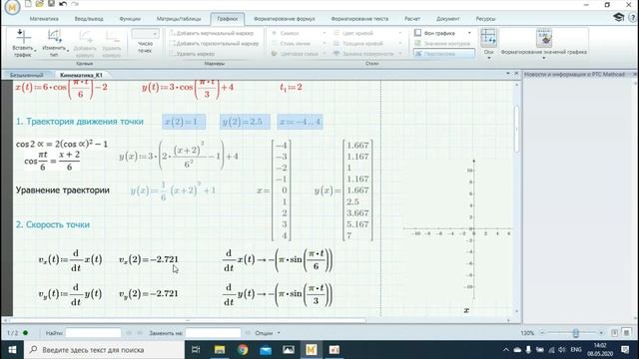Open the Расчет ribbon tab
The width and height of the screenshot is (639, 359).
coord(412,19)
